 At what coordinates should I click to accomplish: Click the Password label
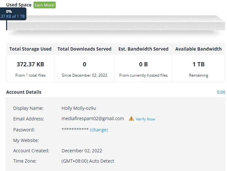(x=24, y=130)
